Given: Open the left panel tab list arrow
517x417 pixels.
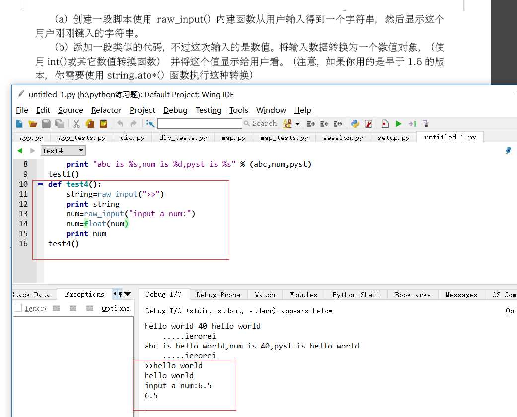Looking at the screenshot, I should click(127, 294).
